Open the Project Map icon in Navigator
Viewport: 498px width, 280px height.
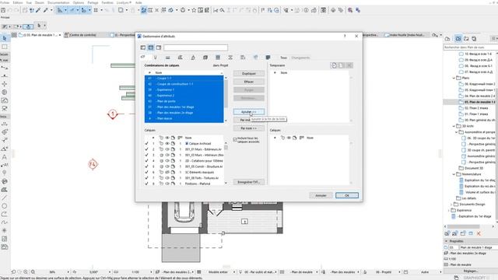[x=447, y=39]
